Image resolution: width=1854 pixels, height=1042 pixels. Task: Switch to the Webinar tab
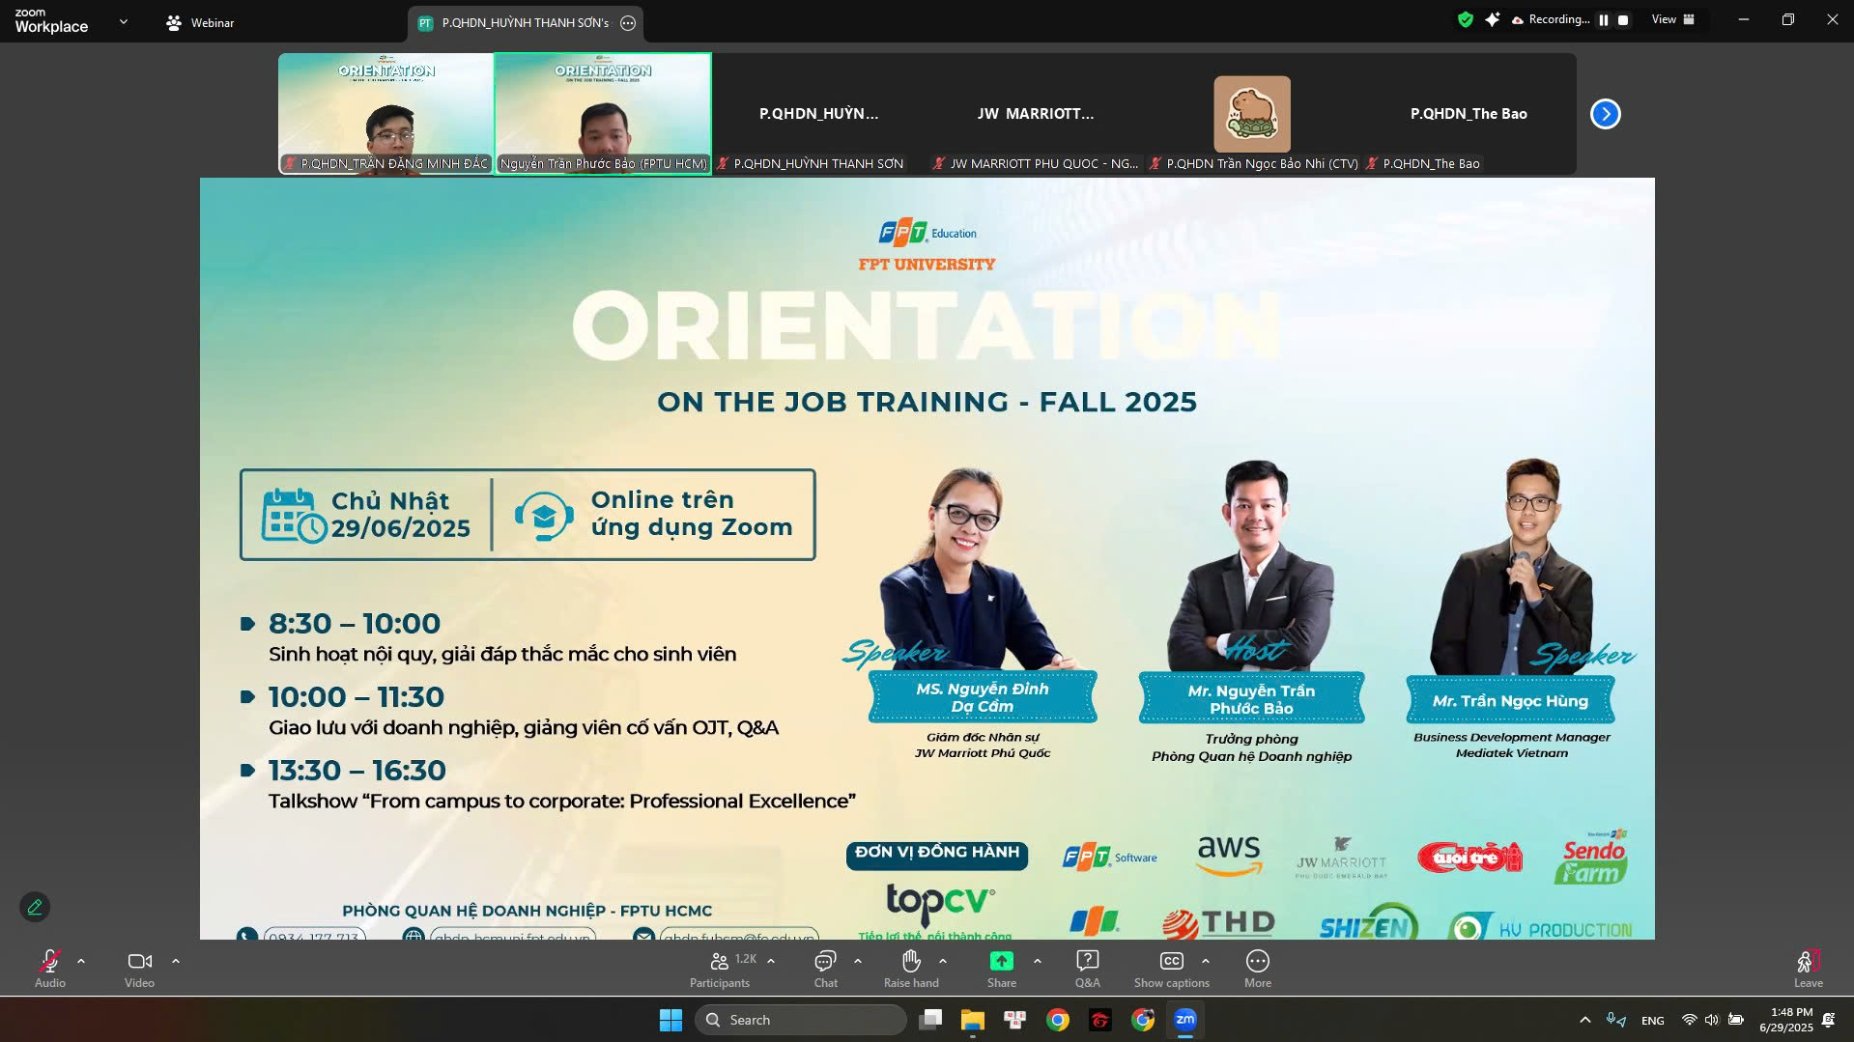[201, 22]
